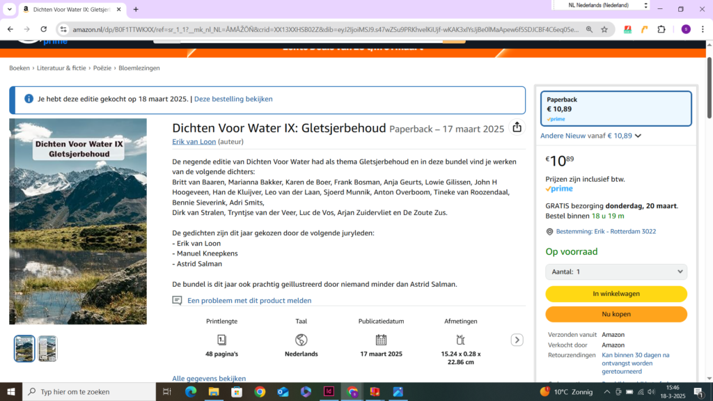Click the 48 pagina's value
713x401 pixels.
(x=221, y=354)
